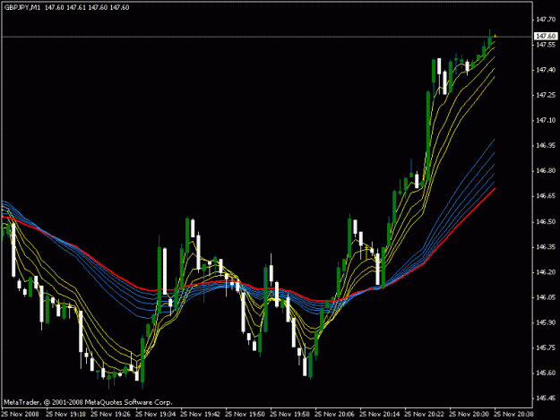Click the 25 Nov 19:58 time label
The width and height of the screenshot is (560, 420).
coord(289,415)
